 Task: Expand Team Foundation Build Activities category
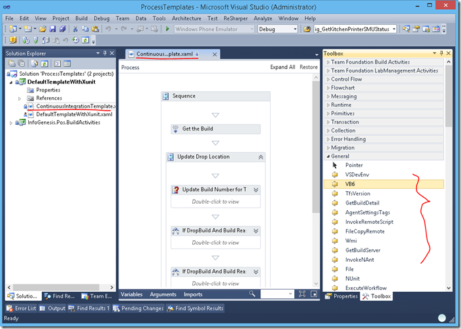[328, 62]
